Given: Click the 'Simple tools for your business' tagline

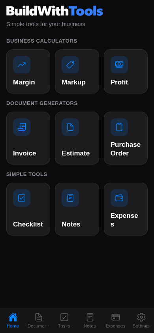Looking at the screenshot, I should point(46,24).
